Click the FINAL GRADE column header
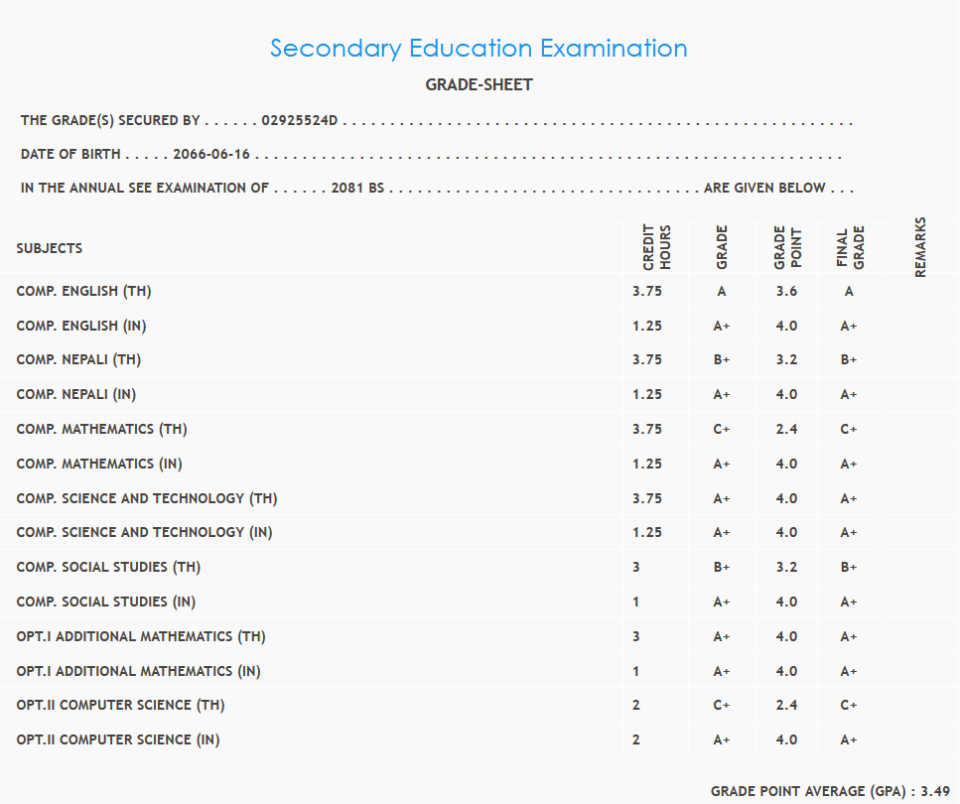Viewport: 960px width, 804px height. (x=850, y=248)
